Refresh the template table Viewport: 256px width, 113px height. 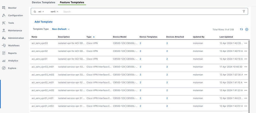click(242, 29)
